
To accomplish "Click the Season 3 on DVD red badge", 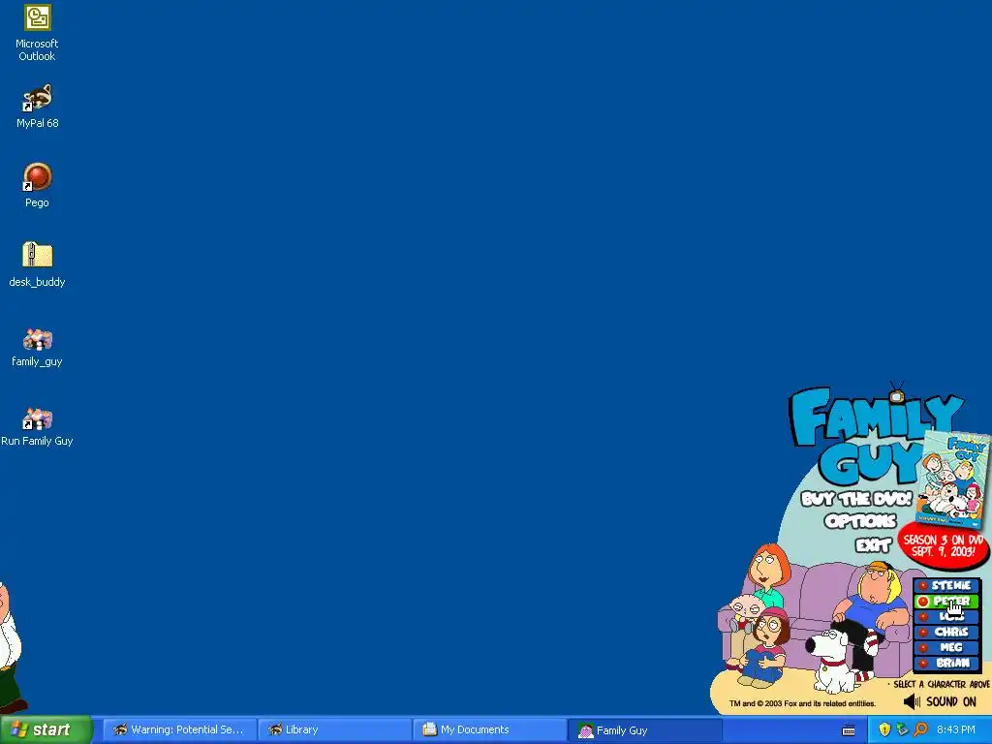I will (x=944, y=545).
